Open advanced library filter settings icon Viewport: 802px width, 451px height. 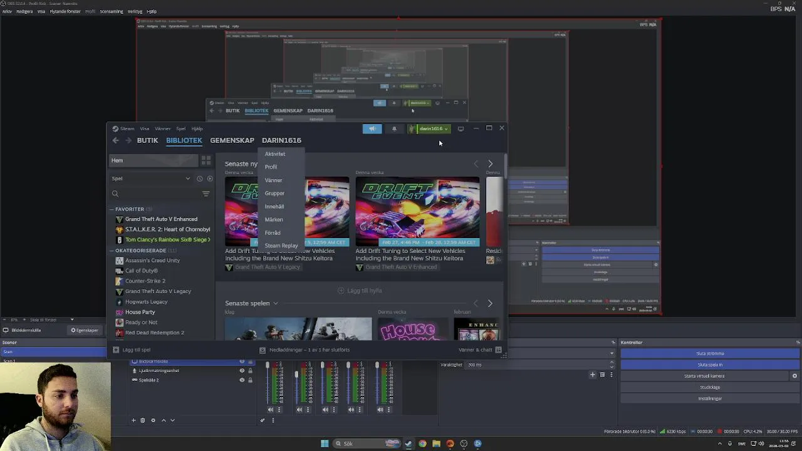[206, 194]
